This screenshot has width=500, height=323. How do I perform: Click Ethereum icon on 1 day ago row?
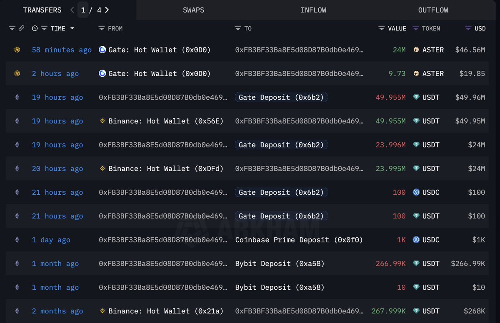(x=17, y=240)
